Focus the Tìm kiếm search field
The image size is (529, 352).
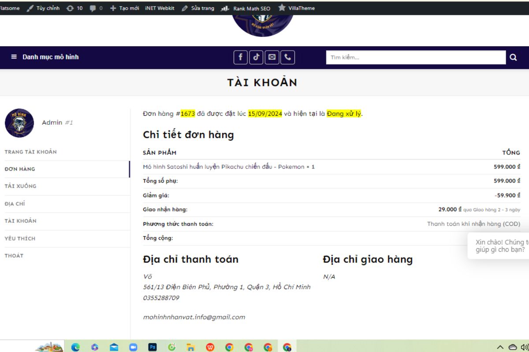click(x=416, y=57)
